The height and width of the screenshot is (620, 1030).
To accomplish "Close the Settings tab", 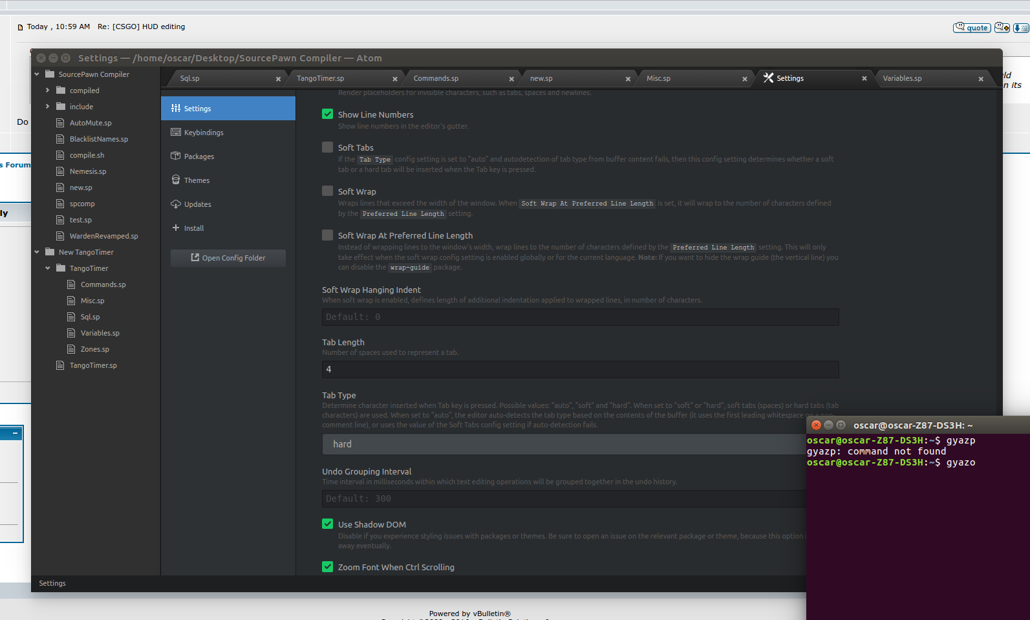I will point(864,78).
